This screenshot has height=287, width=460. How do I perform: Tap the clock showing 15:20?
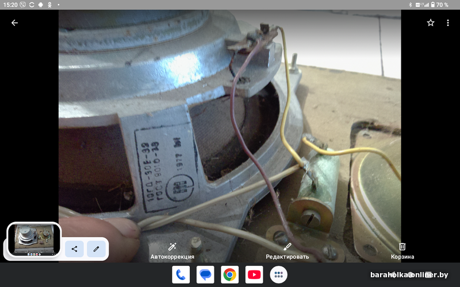(x=10, y=5)
